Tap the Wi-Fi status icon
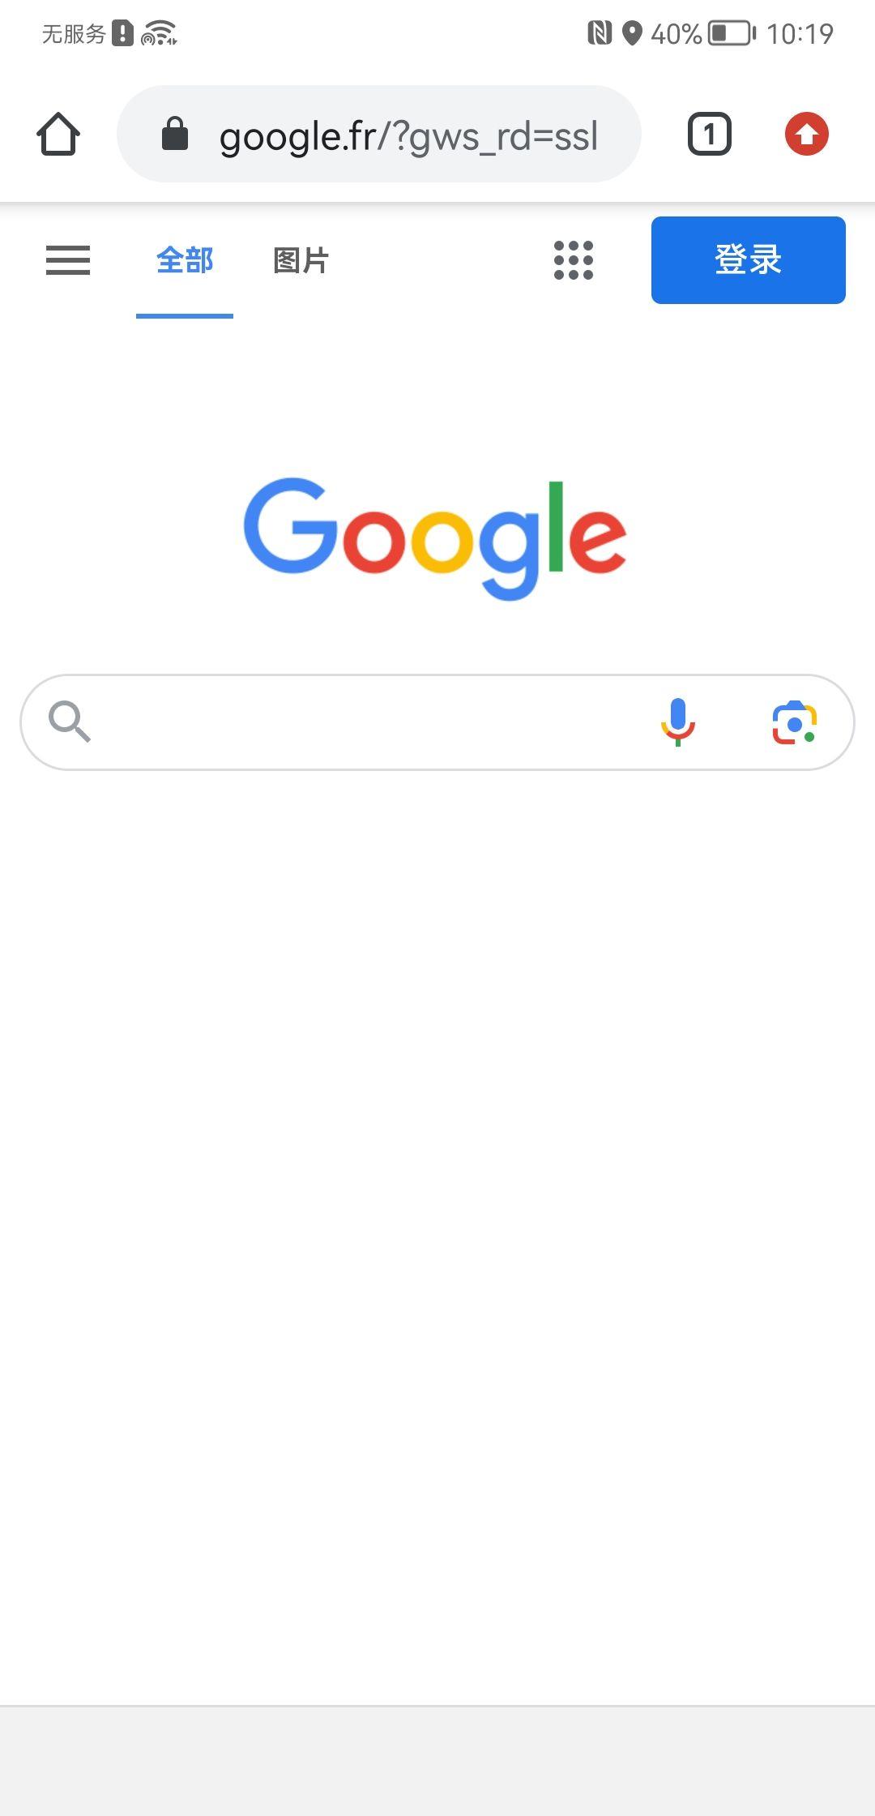875x1816 pixels. coord(160,33)
